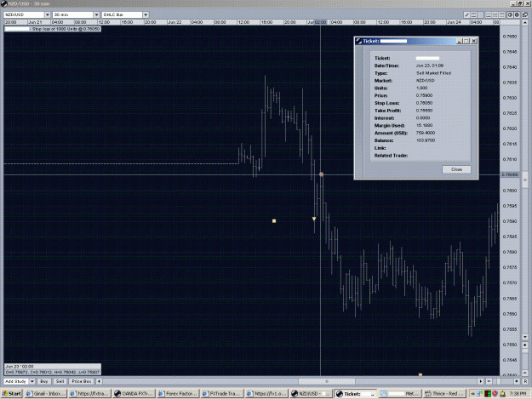Click the price scale up arrow
Viewport: 532px width, 399px height.
coord(525,22)
